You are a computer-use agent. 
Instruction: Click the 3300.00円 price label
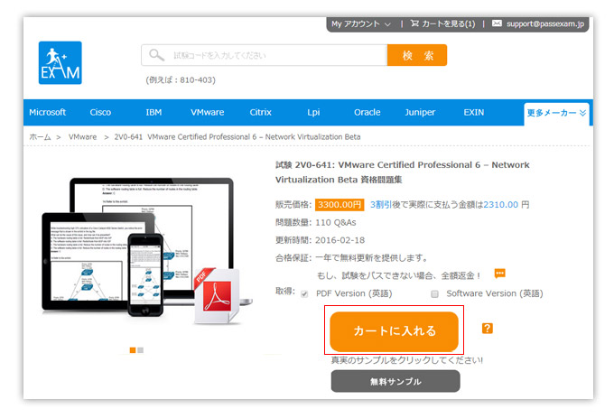click(x=340, y=205)
